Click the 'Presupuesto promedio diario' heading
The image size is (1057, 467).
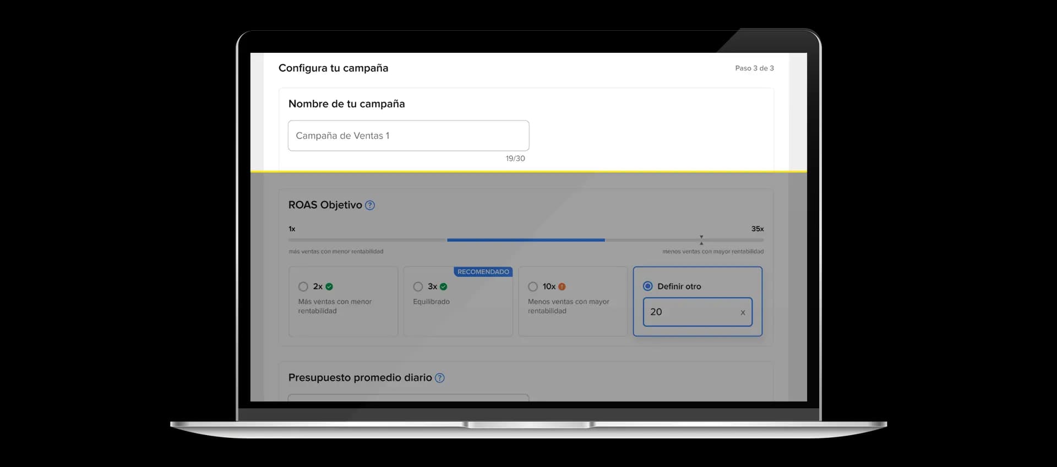pyautogui.click(x=360, y=378)
